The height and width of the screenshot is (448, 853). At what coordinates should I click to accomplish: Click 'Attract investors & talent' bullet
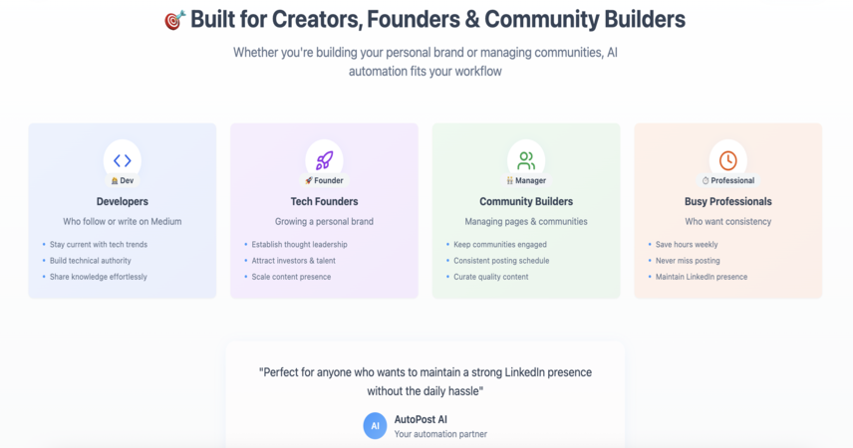click(x=293, y=261)
